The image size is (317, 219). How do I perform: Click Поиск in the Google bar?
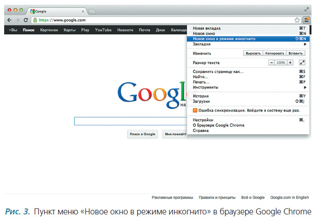point(29,30)
